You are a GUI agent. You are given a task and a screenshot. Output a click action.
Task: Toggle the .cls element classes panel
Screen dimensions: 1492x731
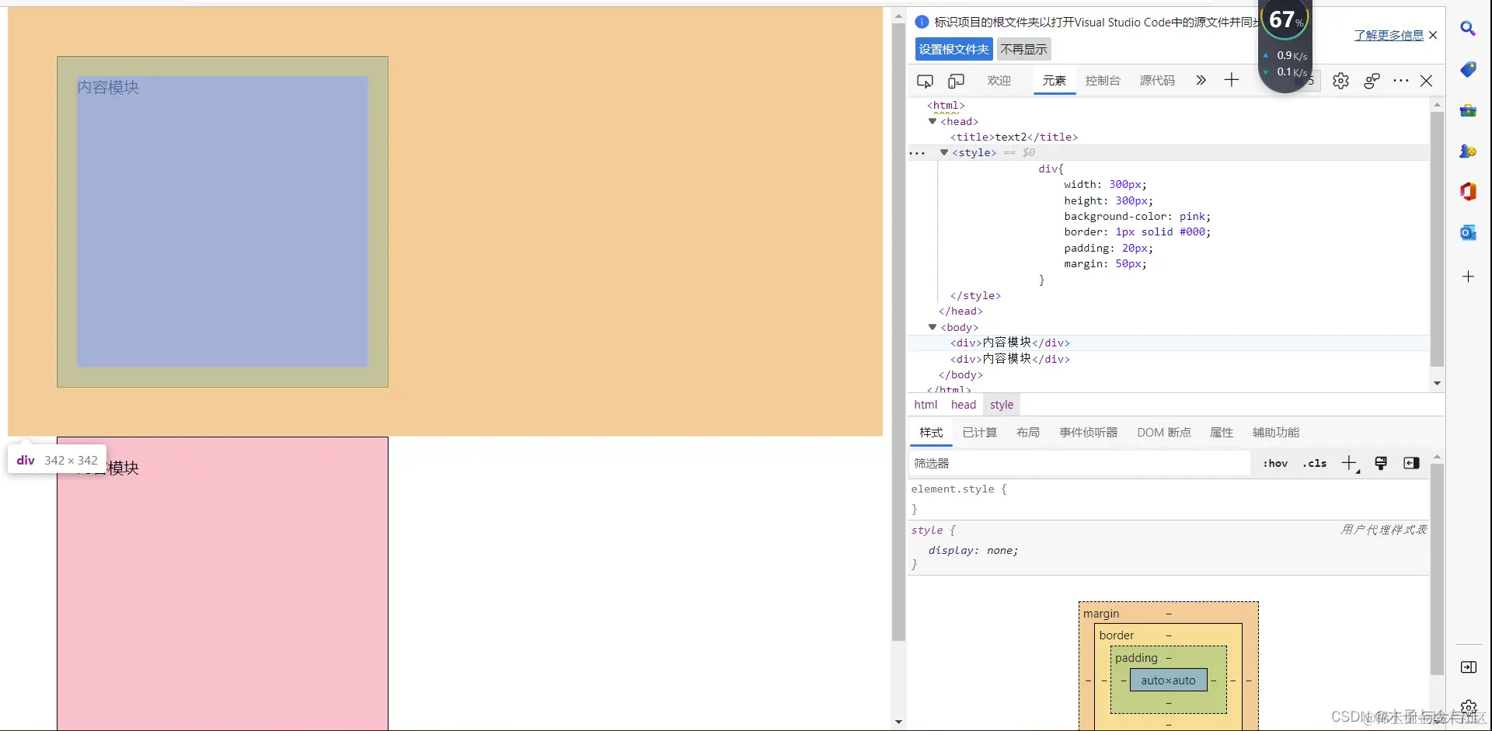tap(1315, 464)
